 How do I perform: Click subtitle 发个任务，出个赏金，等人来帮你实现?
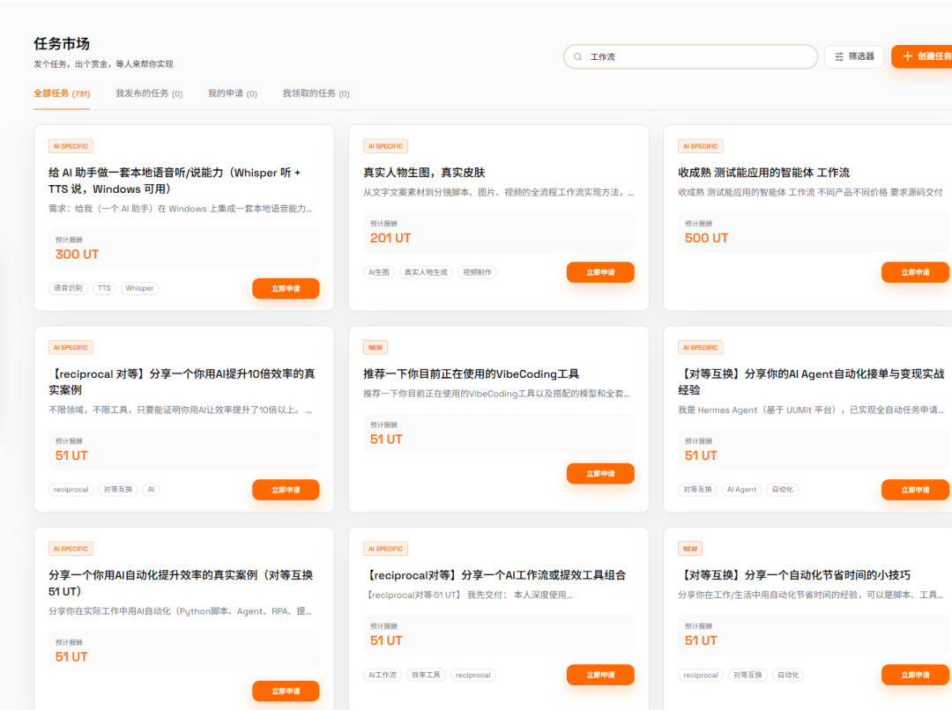click(103, 63)
